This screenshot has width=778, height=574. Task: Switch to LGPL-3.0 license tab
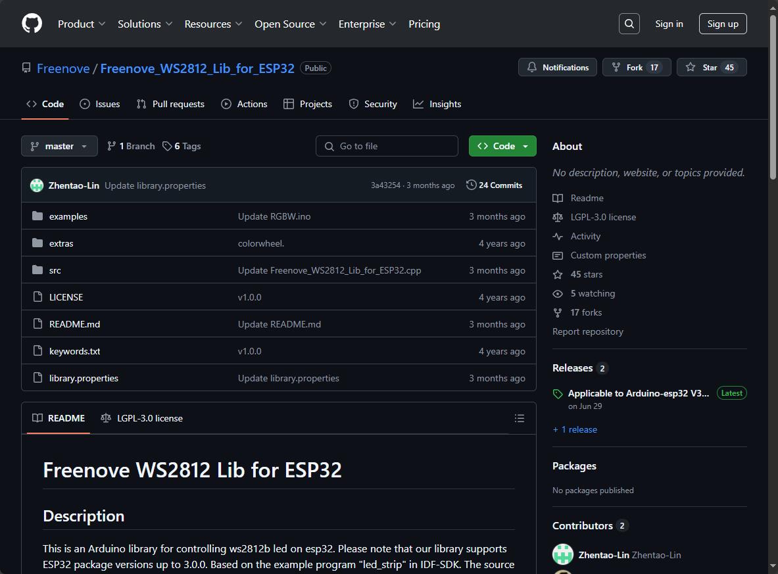click(x=141, y=418)
